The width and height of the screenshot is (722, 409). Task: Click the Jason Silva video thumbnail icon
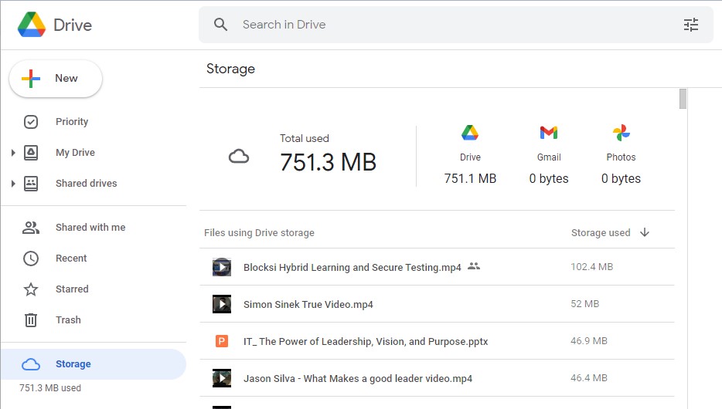click(x=222, y=378)
